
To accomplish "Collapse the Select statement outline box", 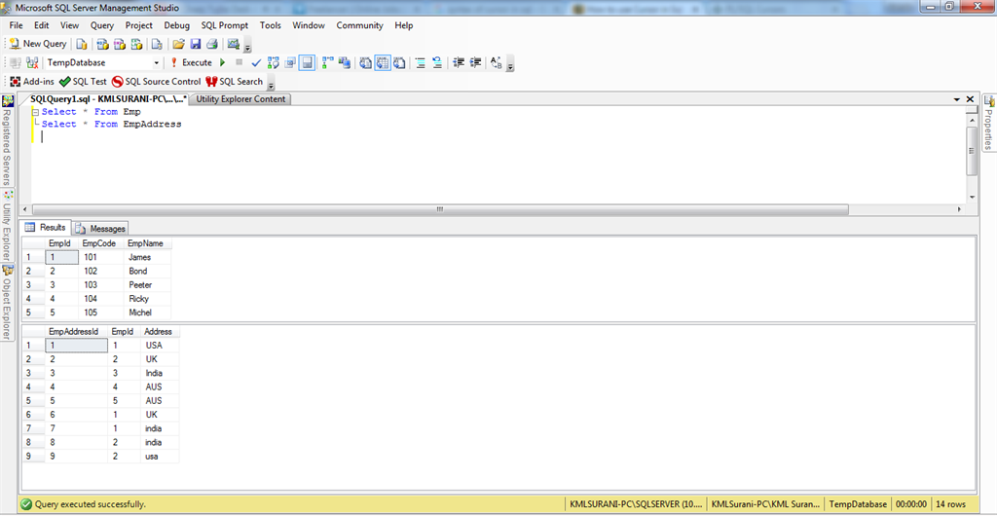I will coord(36,112).
